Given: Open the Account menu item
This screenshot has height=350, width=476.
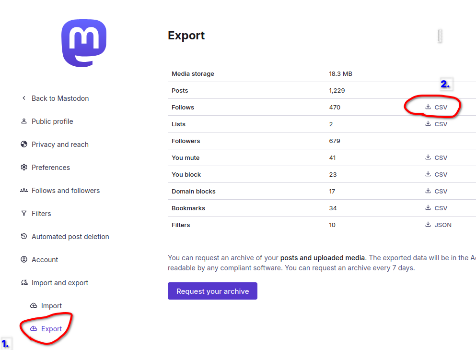Looking at the screenshot, I should click(45, 260).
